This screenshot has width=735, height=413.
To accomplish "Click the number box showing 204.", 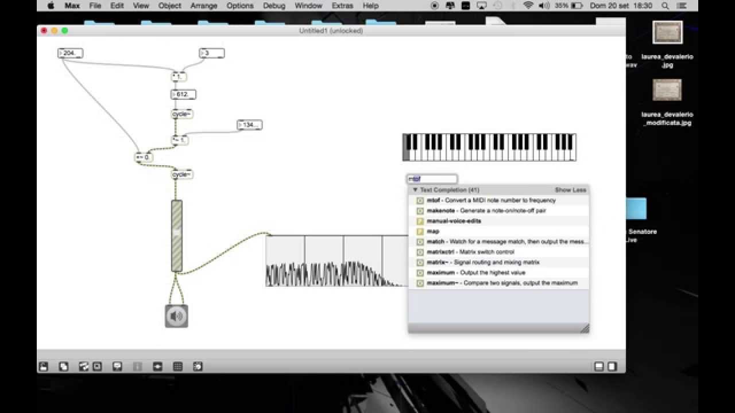I will tap(71, 53).
